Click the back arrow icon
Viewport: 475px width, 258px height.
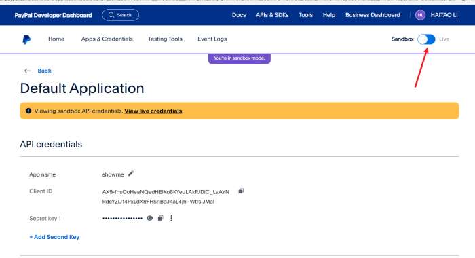[x=28, y=71]
